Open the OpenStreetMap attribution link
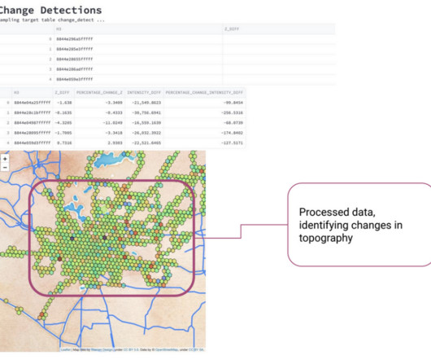 [x=167, y=349]
